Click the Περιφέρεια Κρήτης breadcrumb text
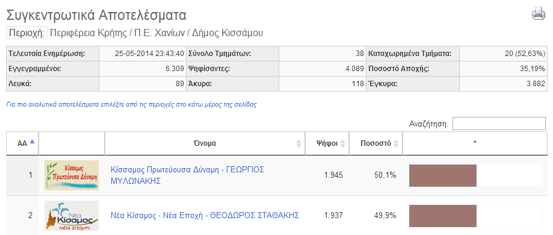 click(88, 33)
